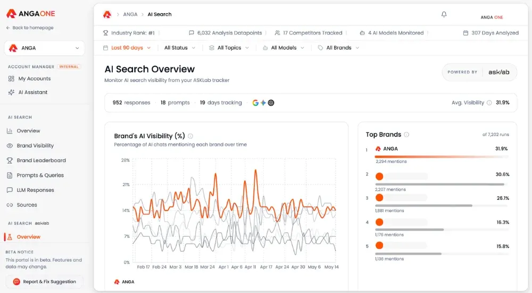Open Brand Visibility page
Viewport: 532px width, 293px height.
coord(35,146)
